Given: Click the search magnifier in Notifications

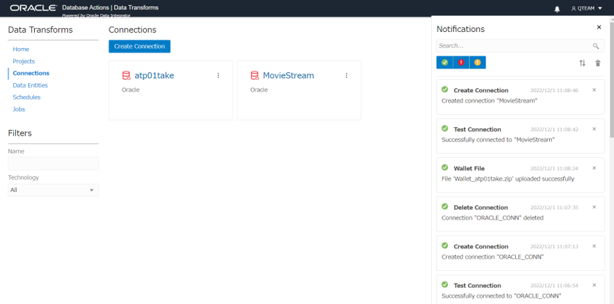Looking at the screenshot, I should [x=596, y=46].
